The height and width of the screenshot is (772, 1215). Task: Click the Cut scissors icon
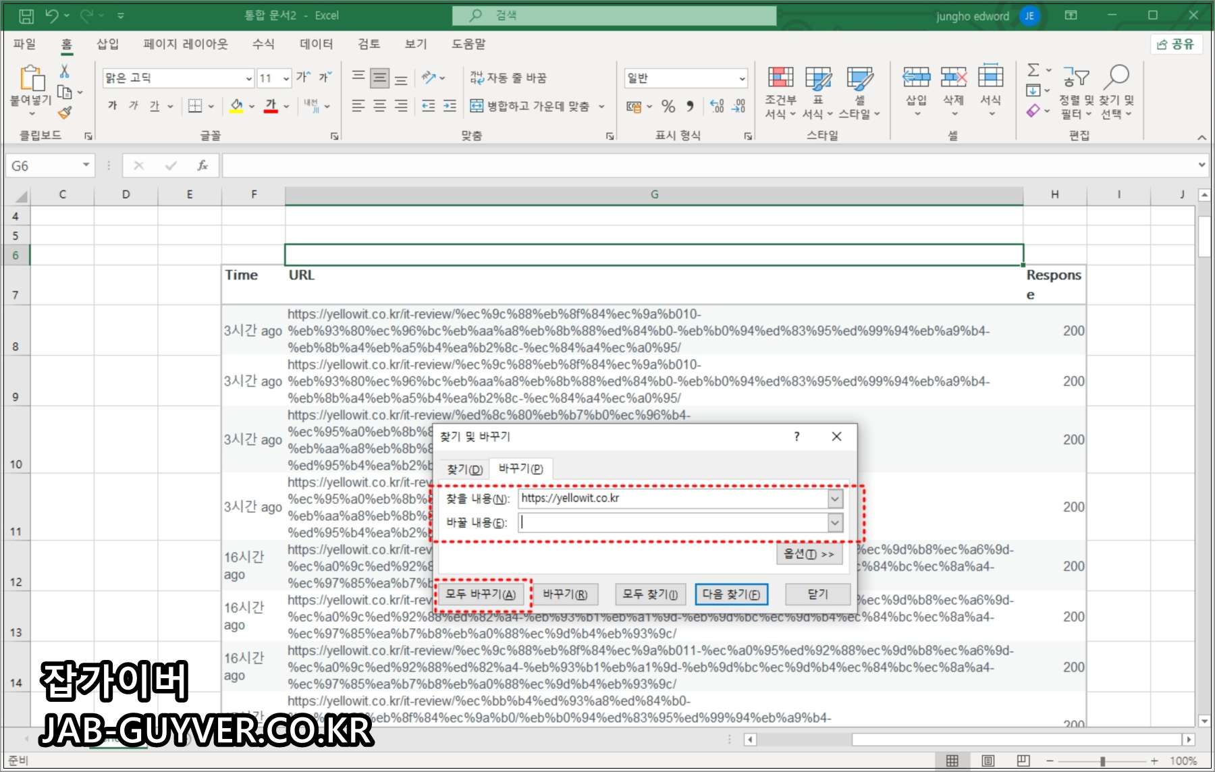pyautogui.click(x=65, y=71)
